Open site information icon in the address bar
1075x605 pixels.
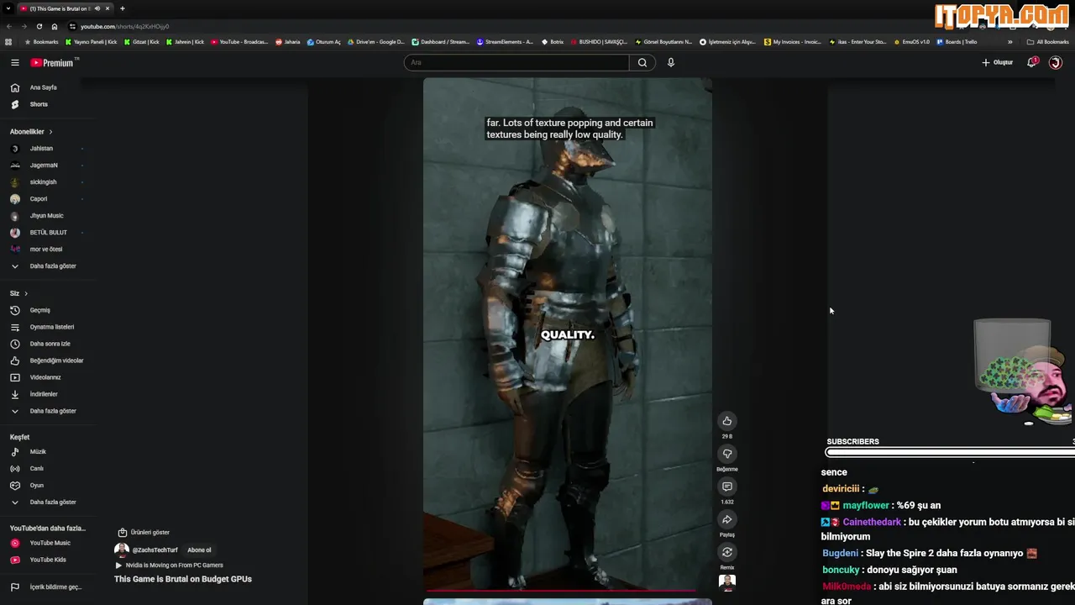tap(72, 26)
